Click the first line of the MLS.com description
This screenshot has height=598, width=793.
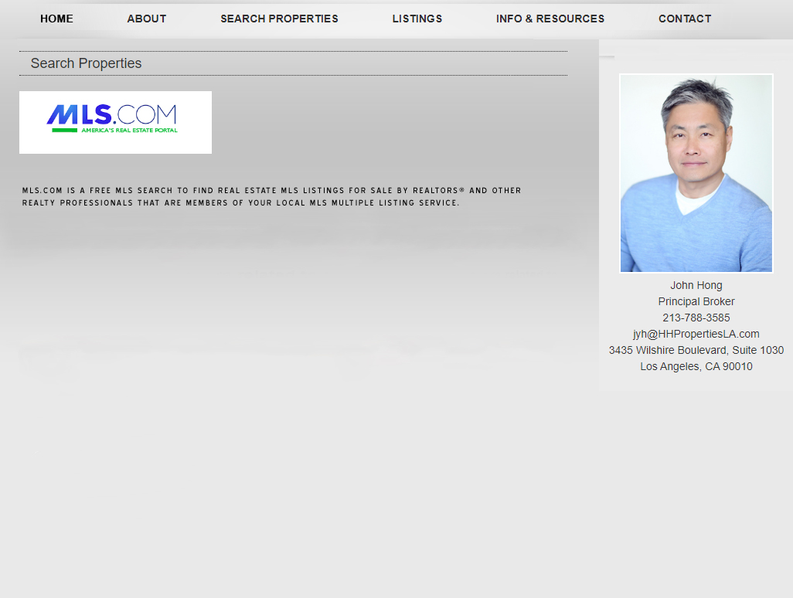(271, 190)
